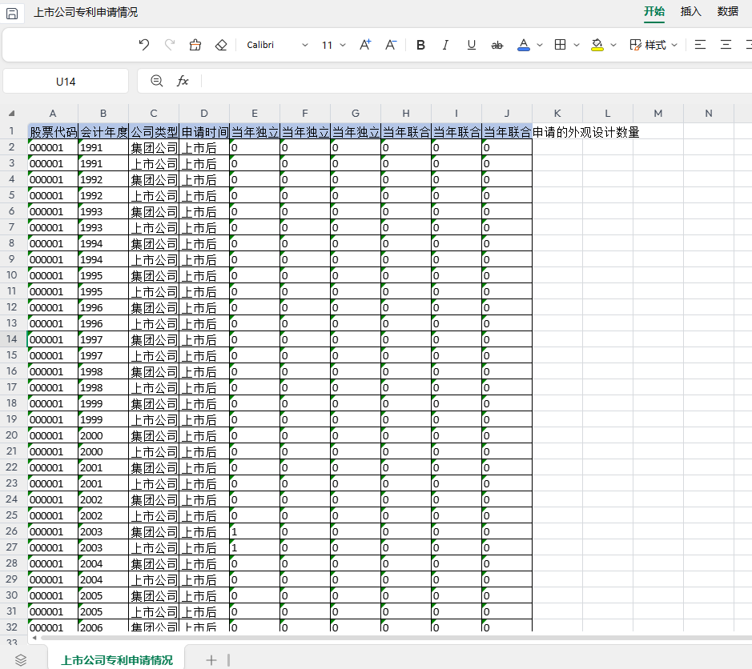Switch to the 插入 tab
This screenshot has height=669, width=752.
pos(690,11)
